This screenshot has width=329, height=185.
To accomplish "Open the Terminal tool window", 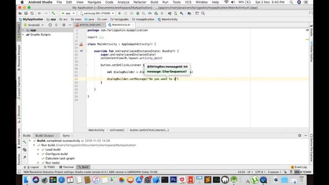I will pos(66,167).
